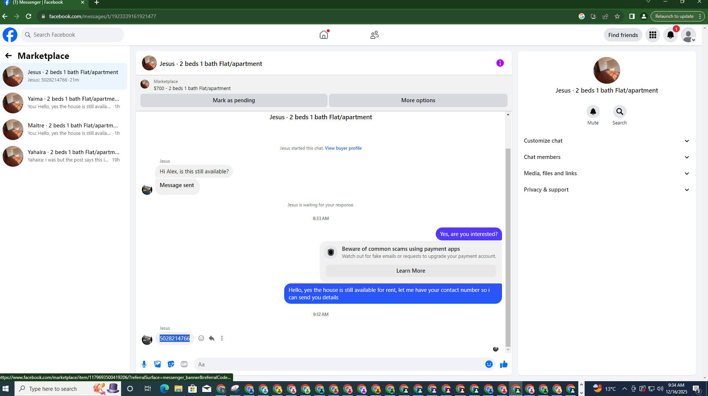The image size is (708, 396).
Task: Open Microsoft Edge from the taskbar
Action: click(164, 389)
